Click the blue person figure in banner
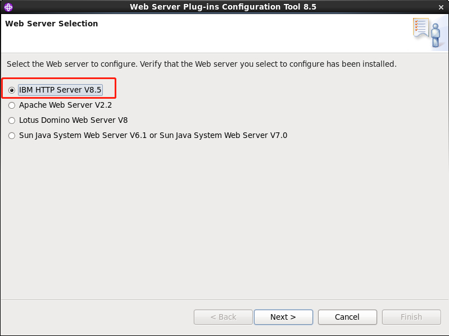The width and height of the screenshot is (449, 336). point(436,35)
